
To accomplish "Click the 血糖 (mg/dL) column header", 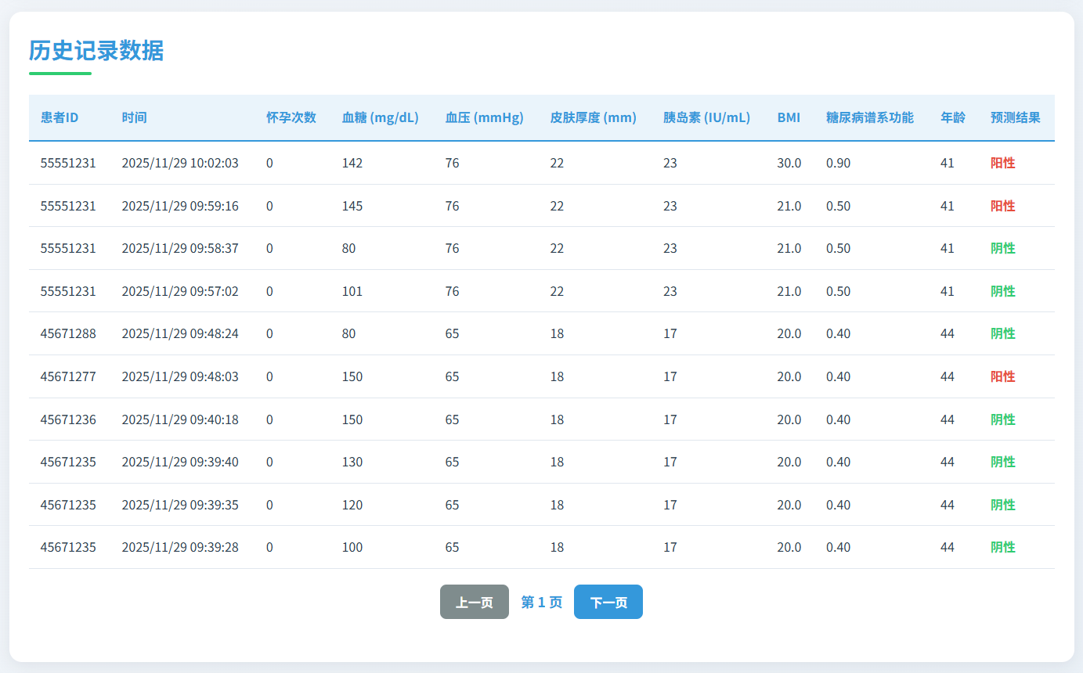I will point(380,117).
